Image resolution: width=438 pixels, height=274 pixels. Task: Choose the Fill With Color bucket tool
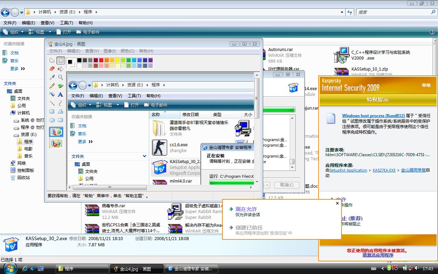point(61,69)
